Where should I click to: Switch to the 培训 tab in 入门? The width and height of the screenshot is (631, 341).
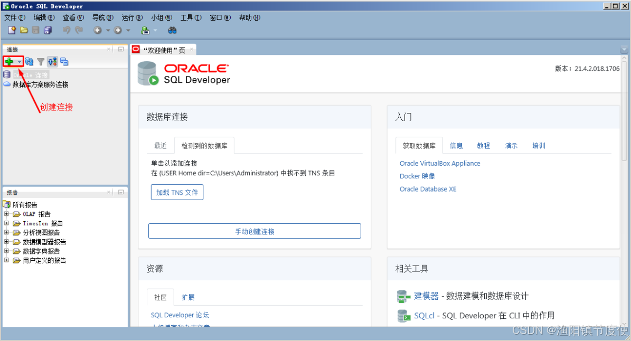[x=539, y=146]
